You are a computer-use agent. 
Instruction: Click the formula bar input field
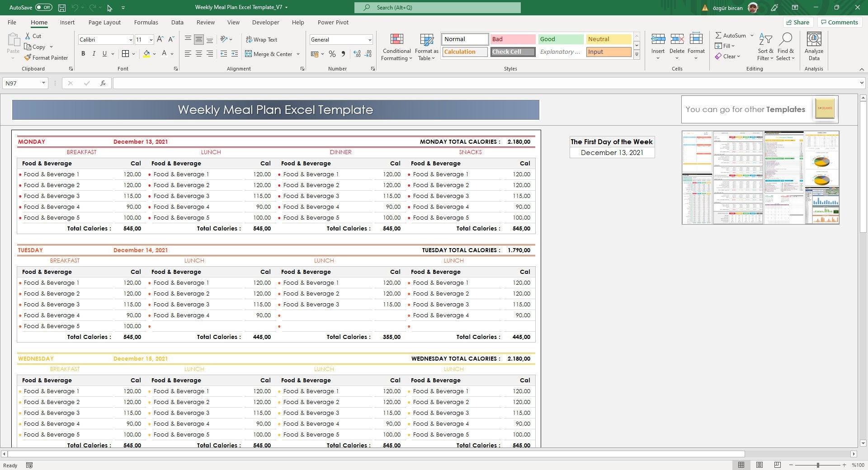486,83
